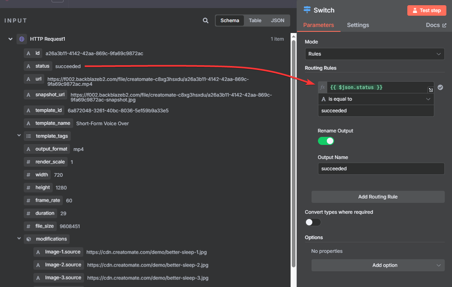The height and width of the screenshot is (287, 452).
Task: Open the Add option dropdown
Action: coord(378,265)
